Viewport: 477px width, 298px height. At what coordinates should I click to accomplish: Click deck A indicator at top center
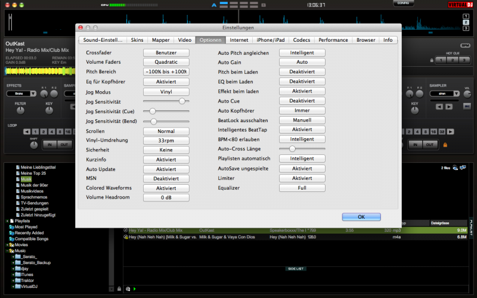(214, 5)
